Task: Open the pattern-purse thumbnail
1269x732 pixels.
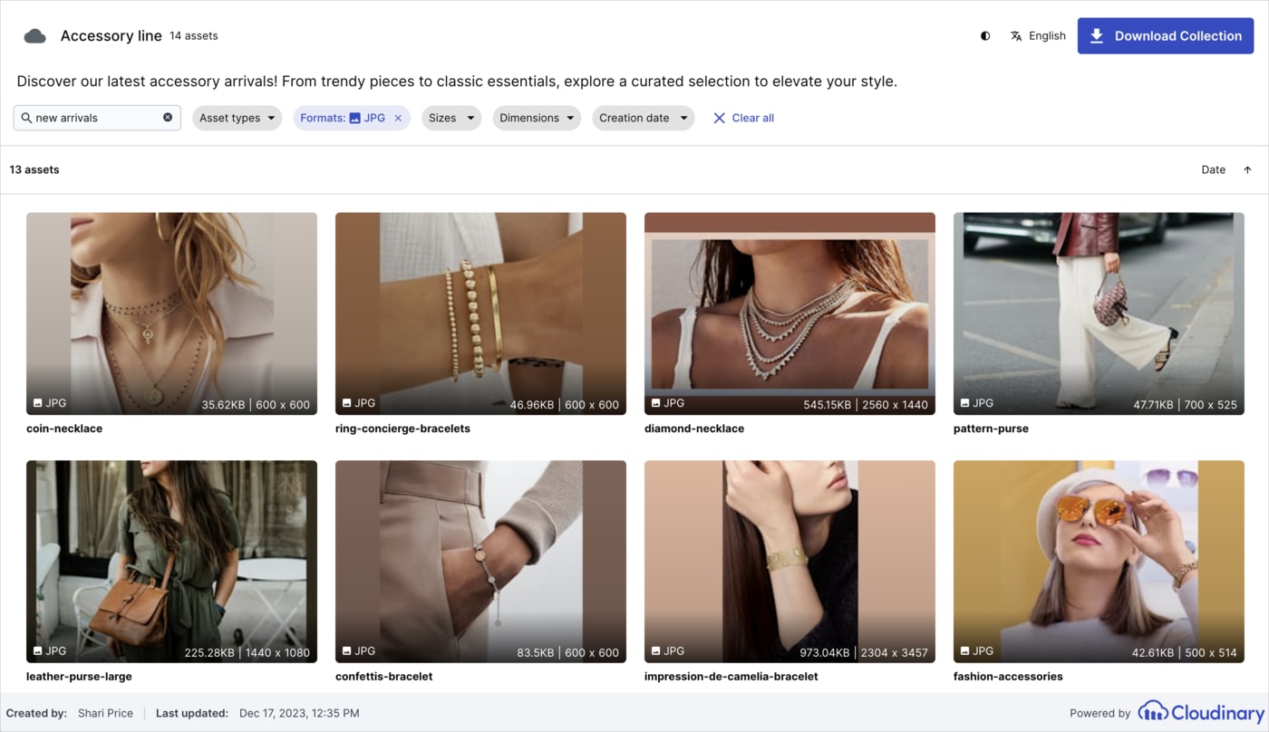Action: pyautogui.click(x=1099, y=313)
